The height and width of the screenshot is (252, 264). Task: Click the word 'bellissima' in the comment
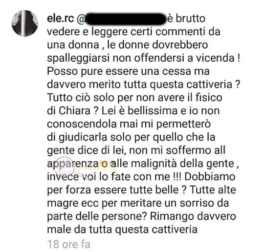click(x=153, y=111)
